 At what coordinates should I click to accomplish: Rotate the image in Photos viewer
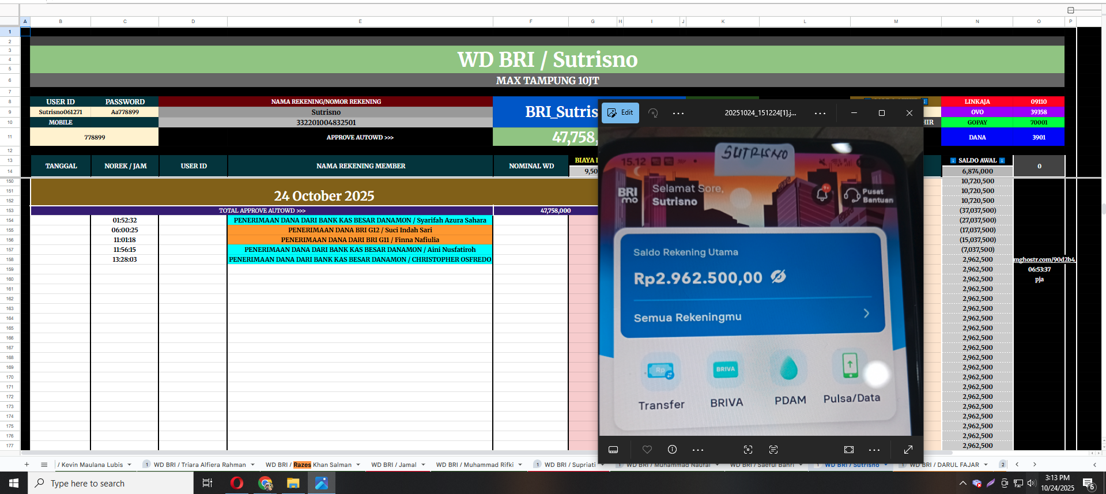653,113
